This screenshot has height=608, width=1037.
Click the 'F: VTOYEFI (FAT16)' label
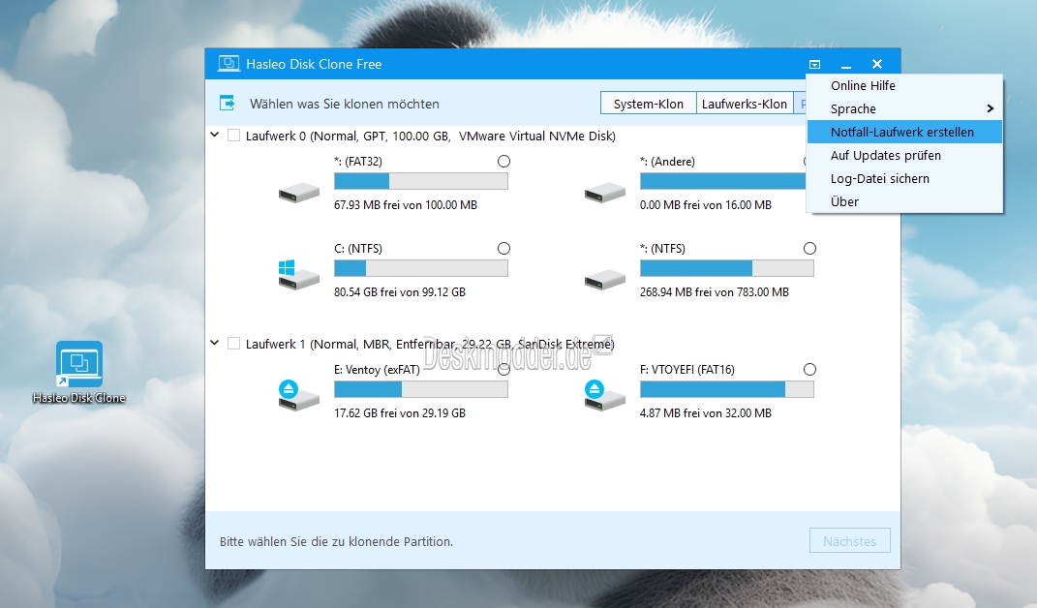click(687, 370)
